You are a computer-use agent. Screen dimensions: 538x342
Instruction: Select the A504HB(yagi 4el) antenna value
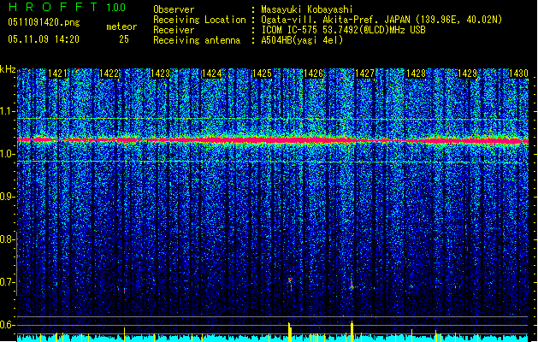point(302,40)
